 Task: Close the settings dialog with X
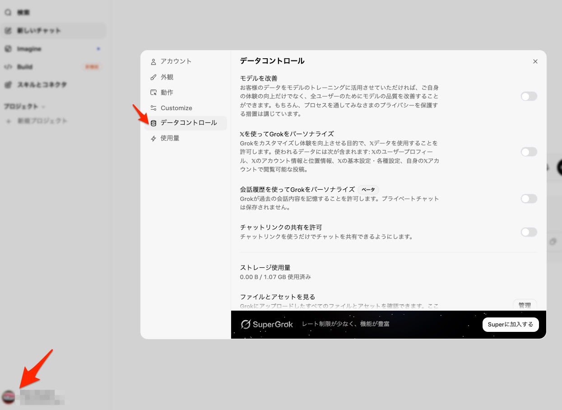[535, 61]
